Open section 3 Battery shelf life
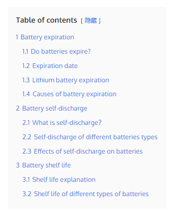This screenshot has height=216, width=172. click(x=43, y=165)
